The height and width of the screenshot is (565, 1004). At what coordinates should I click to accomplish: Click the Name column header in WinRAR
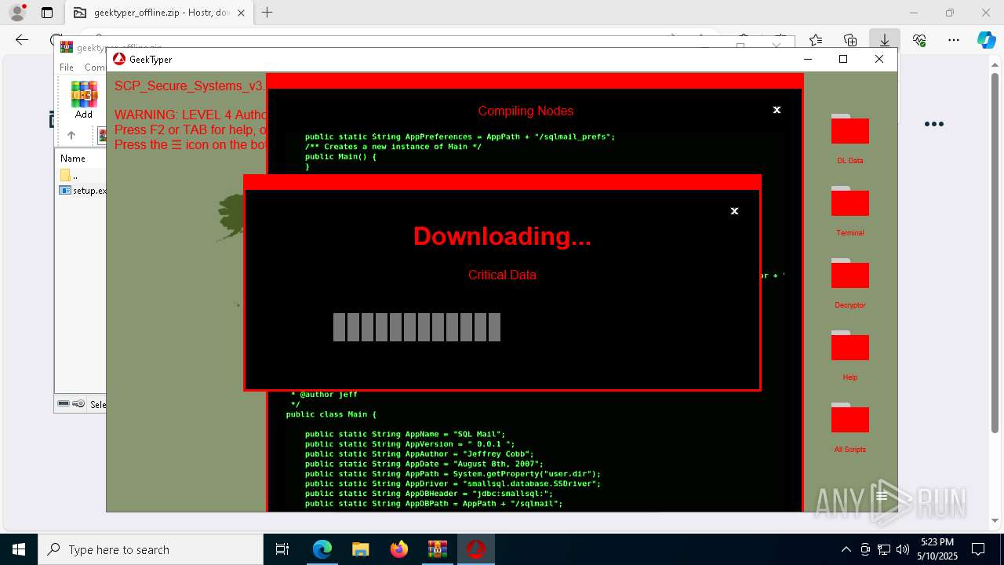click(x=73, y=159)
